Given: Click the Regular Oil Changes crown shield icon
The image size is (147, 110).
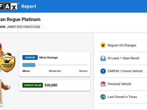Looking at the screenshot, I should point(103,45).
